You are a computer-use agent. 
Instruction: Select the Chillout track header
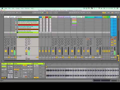pos(6,17)
